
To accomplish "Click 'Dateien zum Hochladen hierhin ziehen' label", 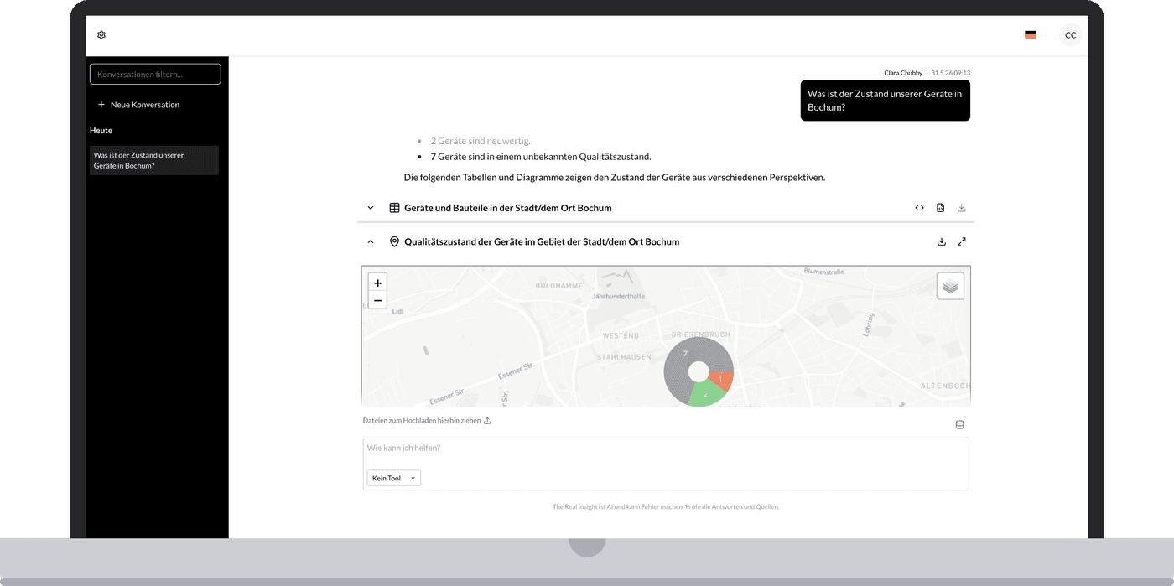I will pyautogui.click(x=422, y=421).
